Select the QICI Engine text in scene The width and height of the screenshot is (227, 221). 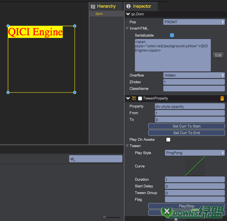[x=35, y=32]
